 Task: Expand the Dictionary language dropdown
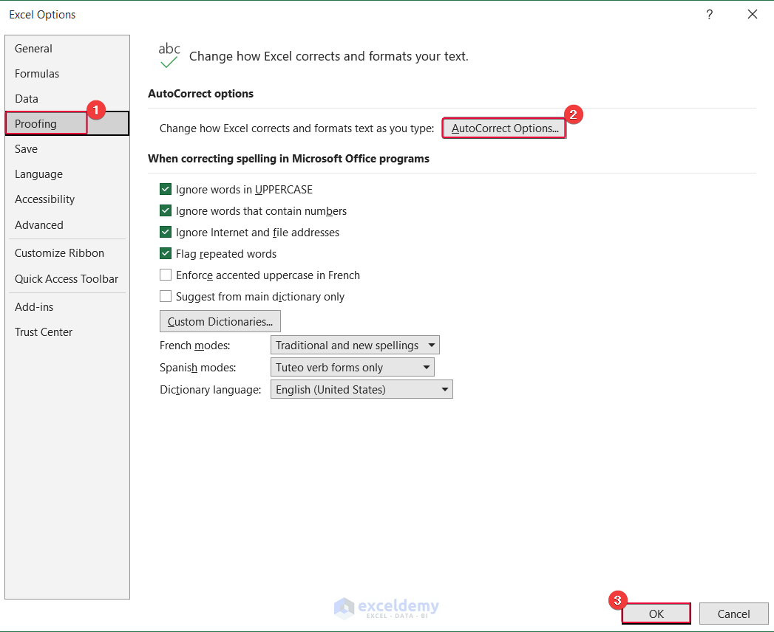[x=444, y=389]
